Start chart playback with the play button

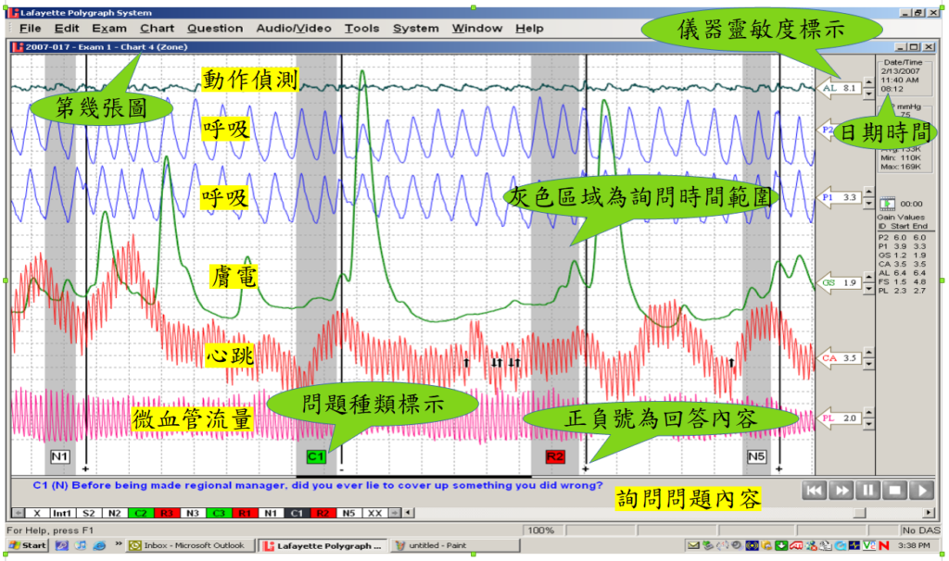(922, 491)
